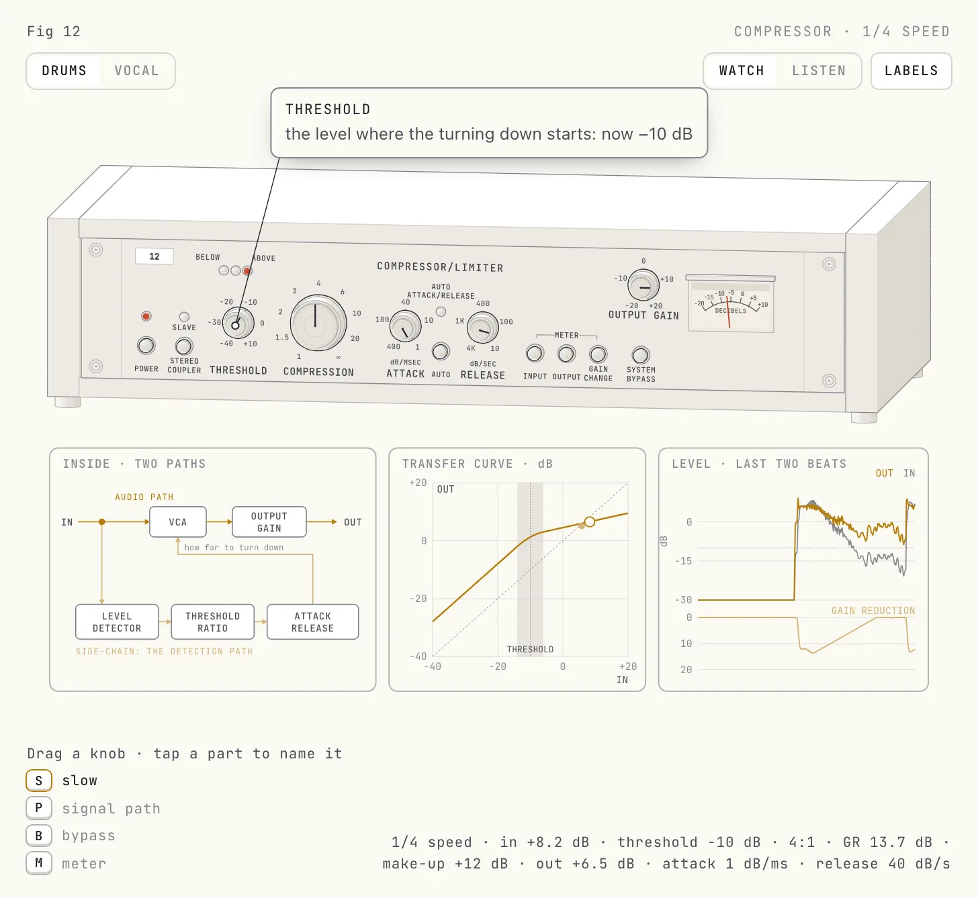Select the LEVEL DETECTOR block
Image resolution: width=978 pixels, height=898 pixels.
(117, 622)
